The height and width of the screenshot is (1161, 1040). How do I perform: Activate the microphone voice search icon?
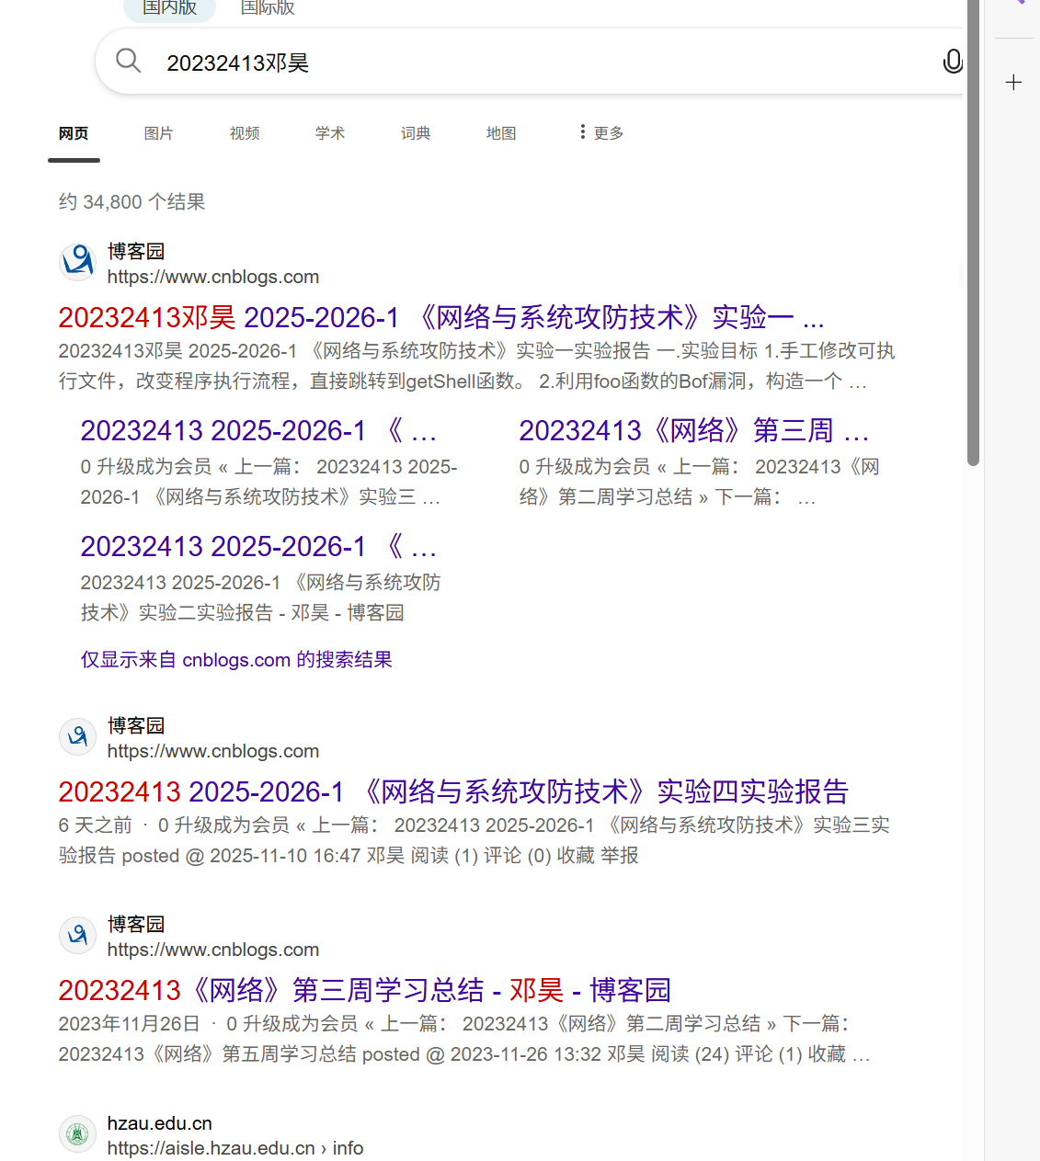(x=953, y=62)
